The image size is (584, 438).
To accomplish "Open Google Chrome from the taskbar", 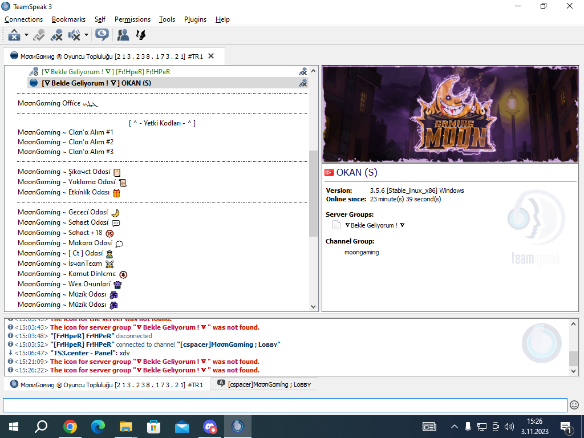I will click(x=70, y=427).
